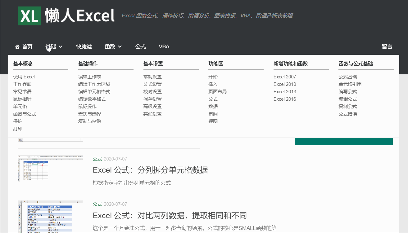Select the Excel 2010 link
408x233 pixels.
pos(285,84)
